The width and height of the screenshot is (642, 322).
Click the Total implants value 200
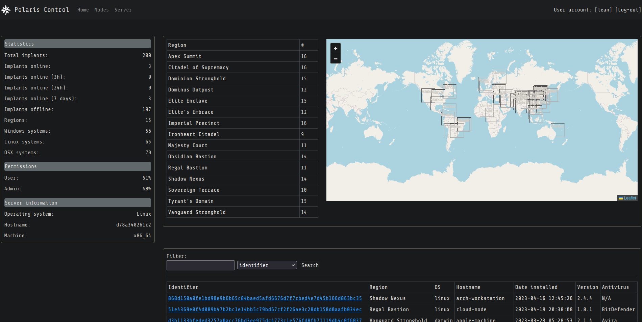147,55
